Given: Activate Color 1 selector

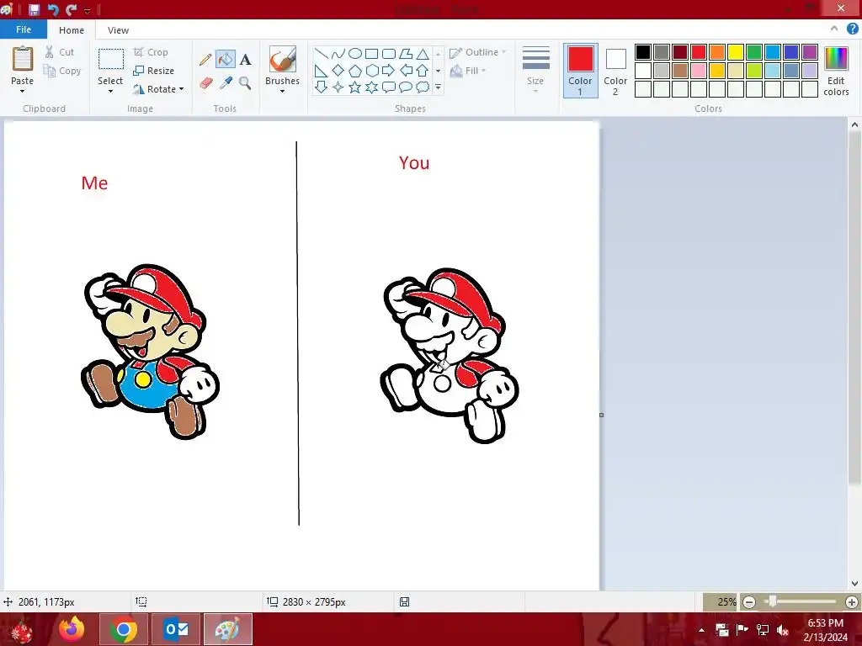Looking at the screenshot, I should click(581, 71).
